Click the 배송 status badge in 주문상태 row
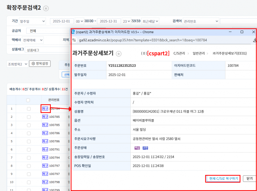The height and width of the screenshot is (191, 257). click(x=137, y=148)
